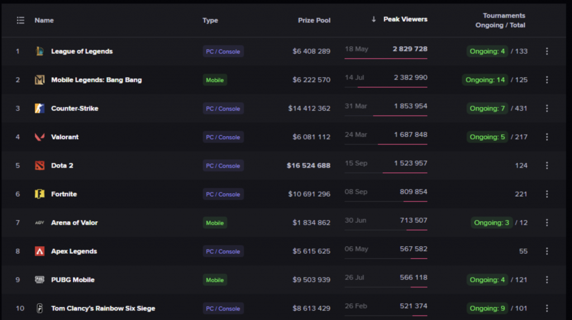The width and height of the screenshot is (572, 320).
Task: Click the Mobile Legends: Bang Bang logo icon
Action: pyautogui.click(x=40, y=79)
